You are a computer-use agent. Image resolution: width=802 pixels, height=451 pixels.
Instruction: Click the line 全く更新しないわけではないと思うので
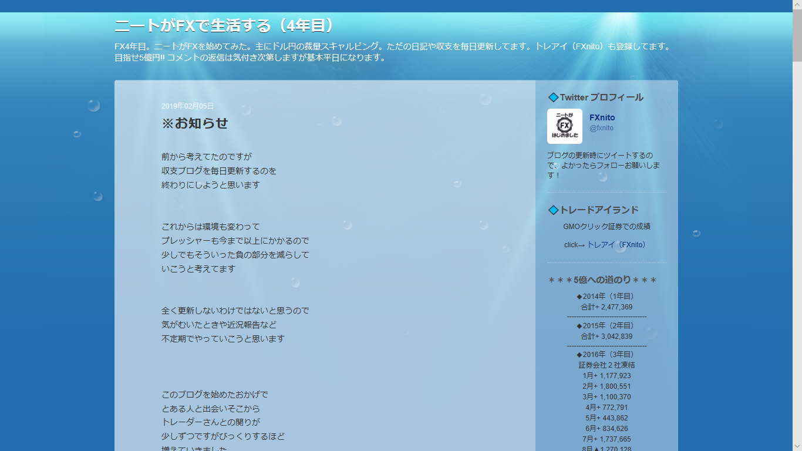tap(235, 311)
